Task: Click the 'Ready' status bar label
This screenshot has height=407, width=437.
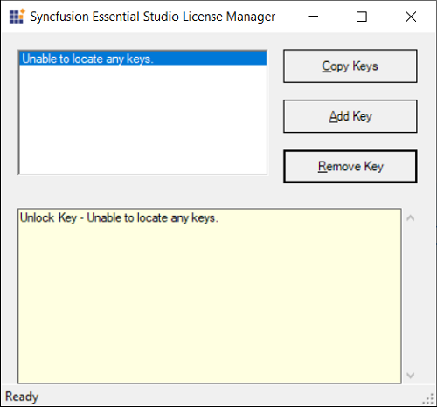Action: (x=22, y=397)
